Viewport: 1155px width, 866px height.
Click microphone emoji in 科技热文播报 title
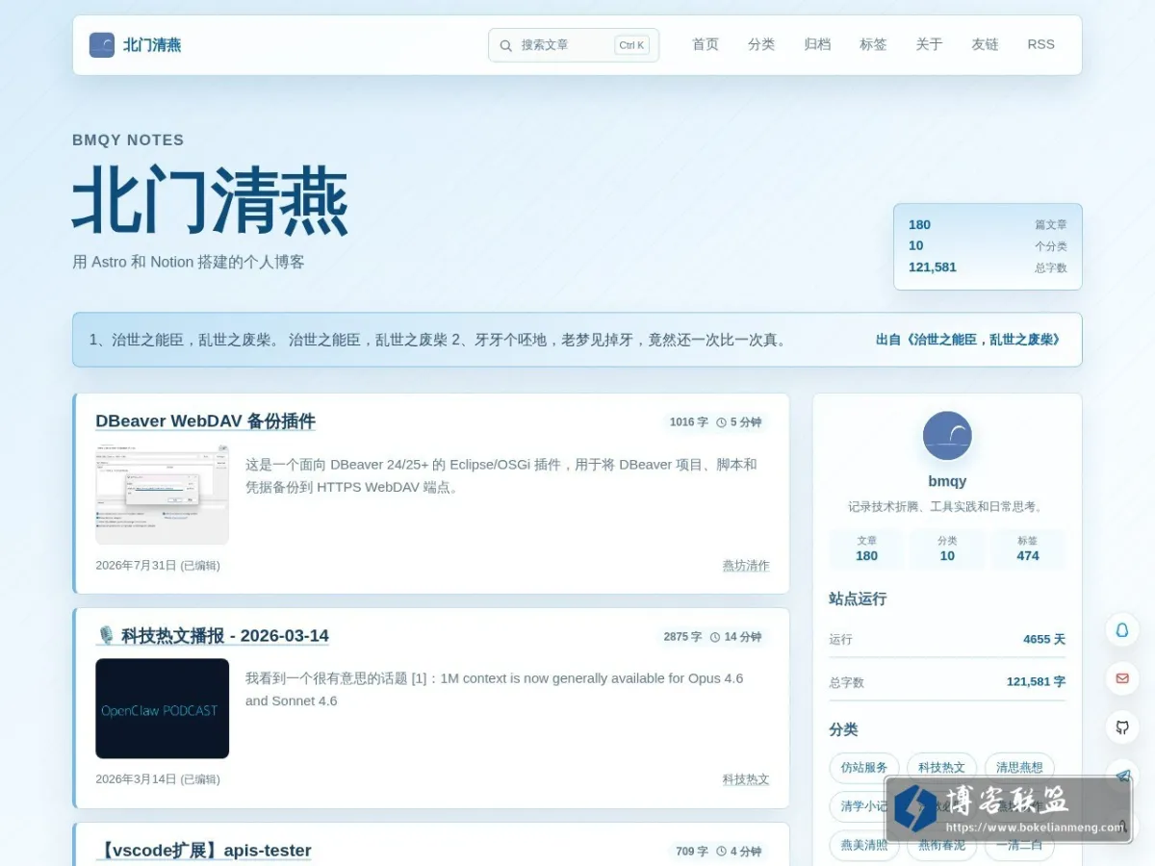tap(106, 636)
